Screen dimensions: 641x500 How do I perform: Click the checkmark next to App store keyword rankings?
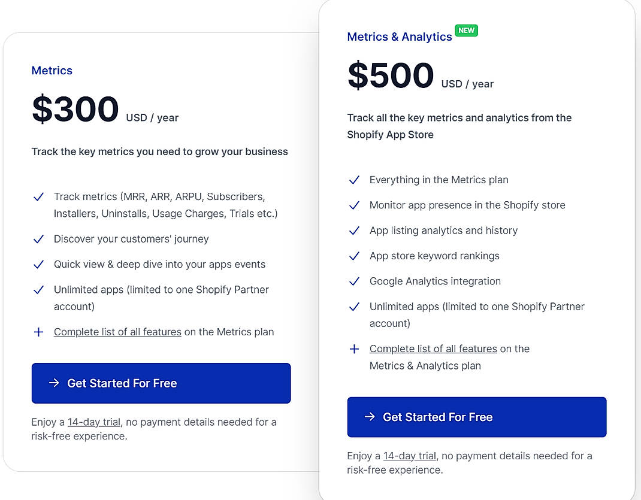coord(354,256)
